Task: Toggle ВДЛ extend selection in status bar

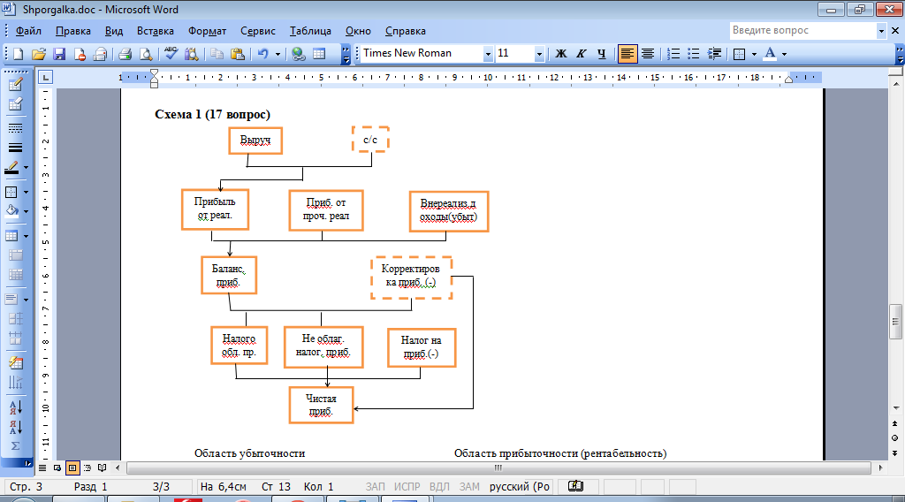Action: coord(439,486)
